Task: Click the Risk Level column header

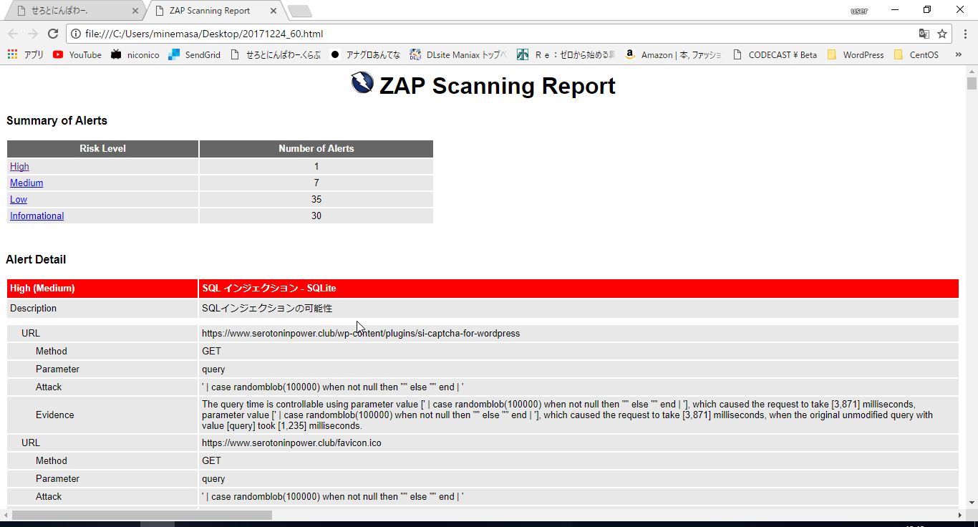Action: (102, 148)
